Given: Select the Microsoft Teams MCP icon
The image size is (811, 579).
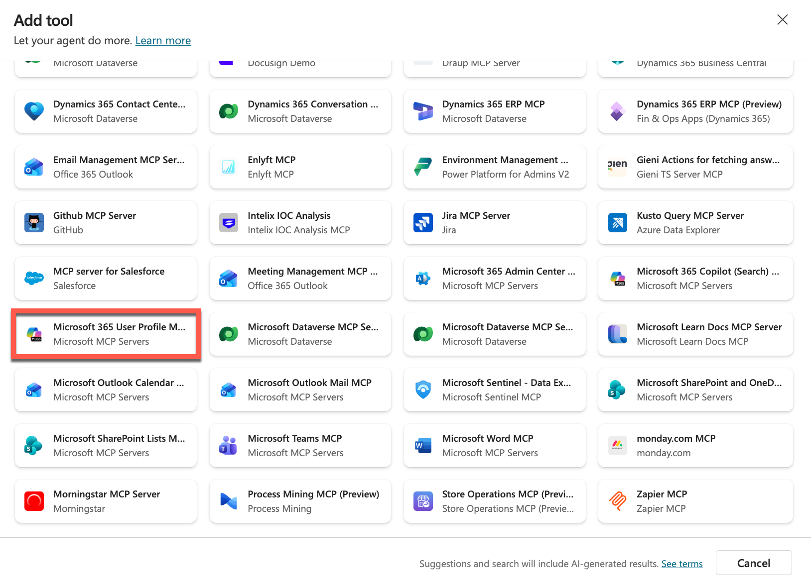Looking at the screenshot, I should 228,445.
